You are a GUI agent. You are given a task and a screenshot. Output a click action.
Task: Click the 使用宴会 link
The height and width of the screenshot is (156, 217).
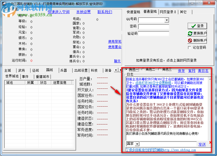click(115, 47)
